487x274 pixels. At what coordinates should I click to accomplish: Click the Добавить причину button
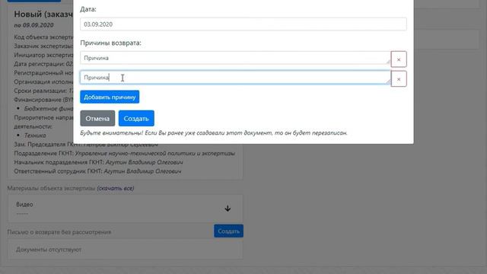[110, 97]
